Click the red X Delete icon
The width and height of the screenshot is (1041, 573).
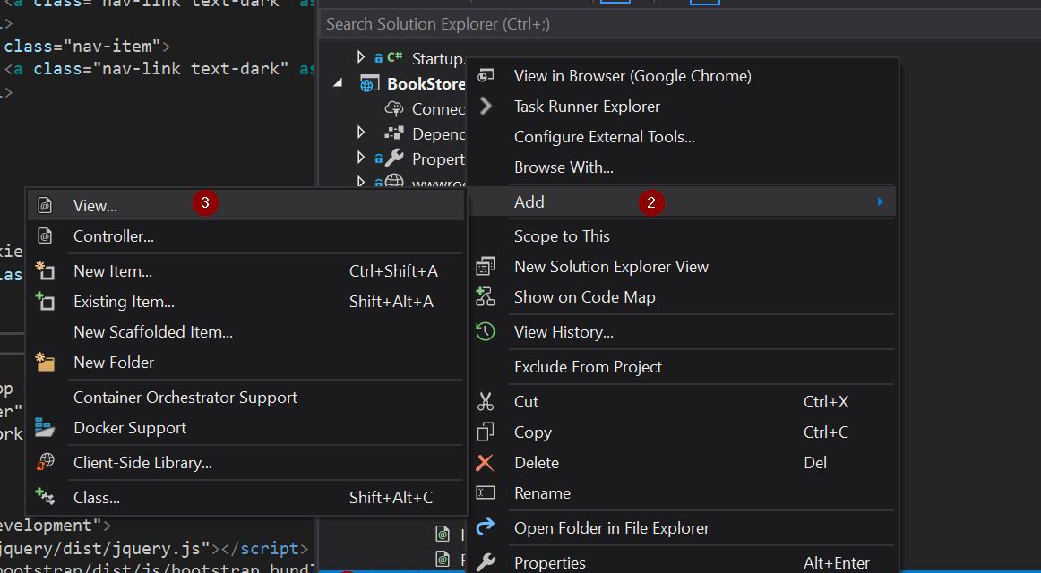click(x=485, y=463)
